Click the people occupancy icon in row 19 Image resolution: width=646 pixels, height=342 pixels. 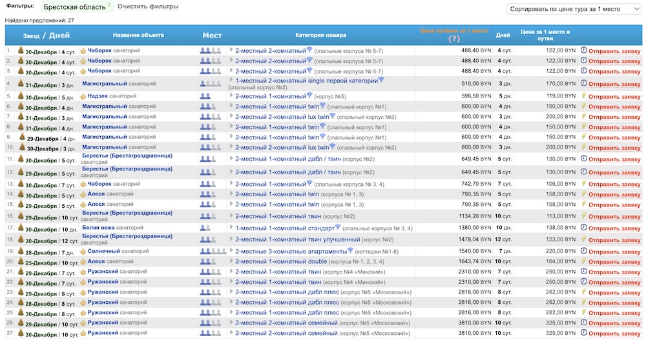click(x=213, y=251)
